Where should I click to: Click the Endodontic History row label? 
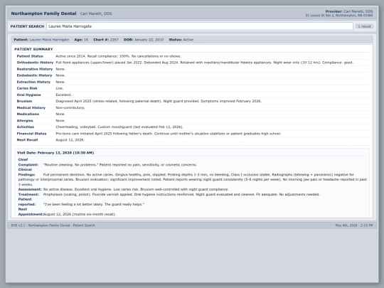click(34, 75)
